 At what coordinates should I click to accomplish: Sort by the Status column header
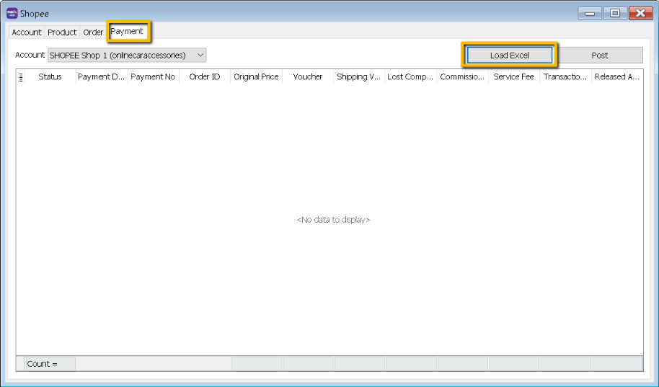click(x=50, y=77)
